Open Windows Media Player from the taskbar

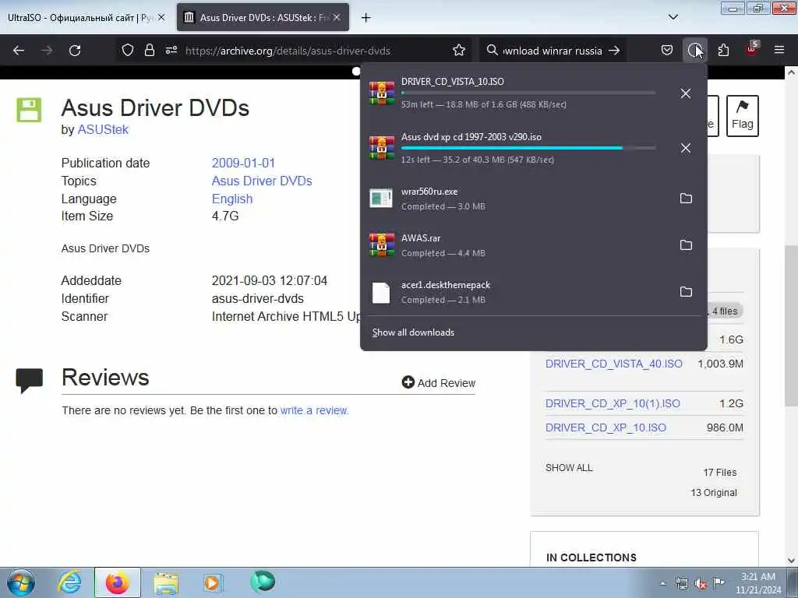click(x=213, y=582)
